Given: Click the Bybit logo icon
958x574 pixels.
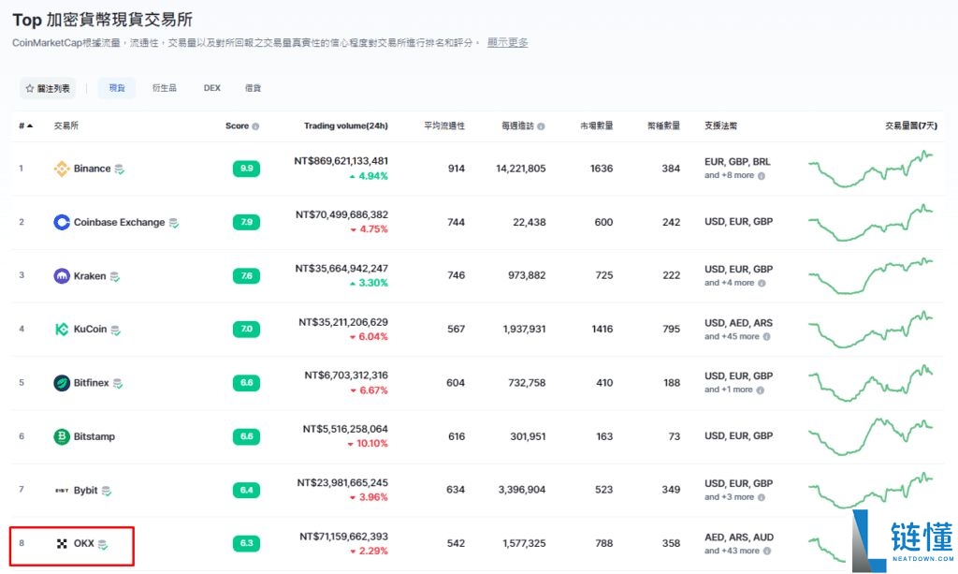Looking at the screenshot, I should [62, 491].
